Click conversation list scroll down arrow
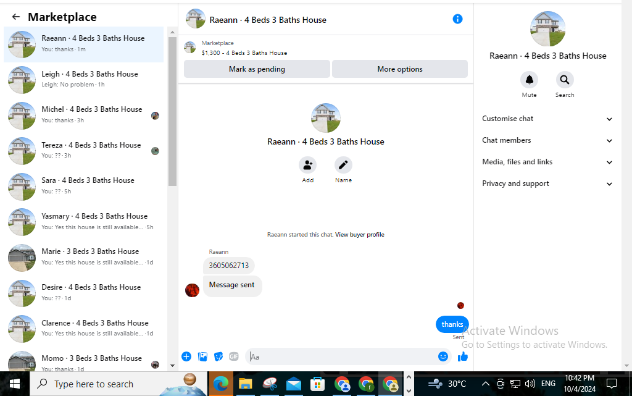This screenshot has width=632, height=396. pyautogui.click(x=173, y=366)
